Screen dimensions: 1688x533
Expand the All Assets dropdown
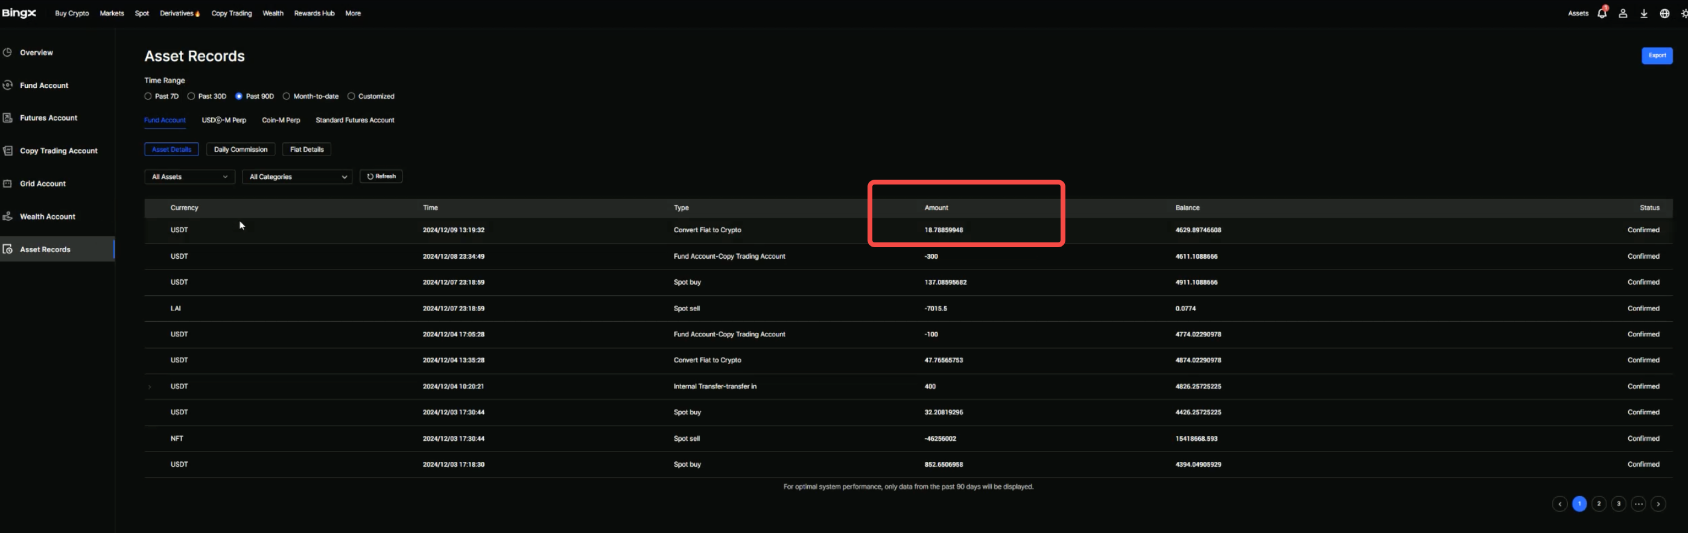point(189,177)
